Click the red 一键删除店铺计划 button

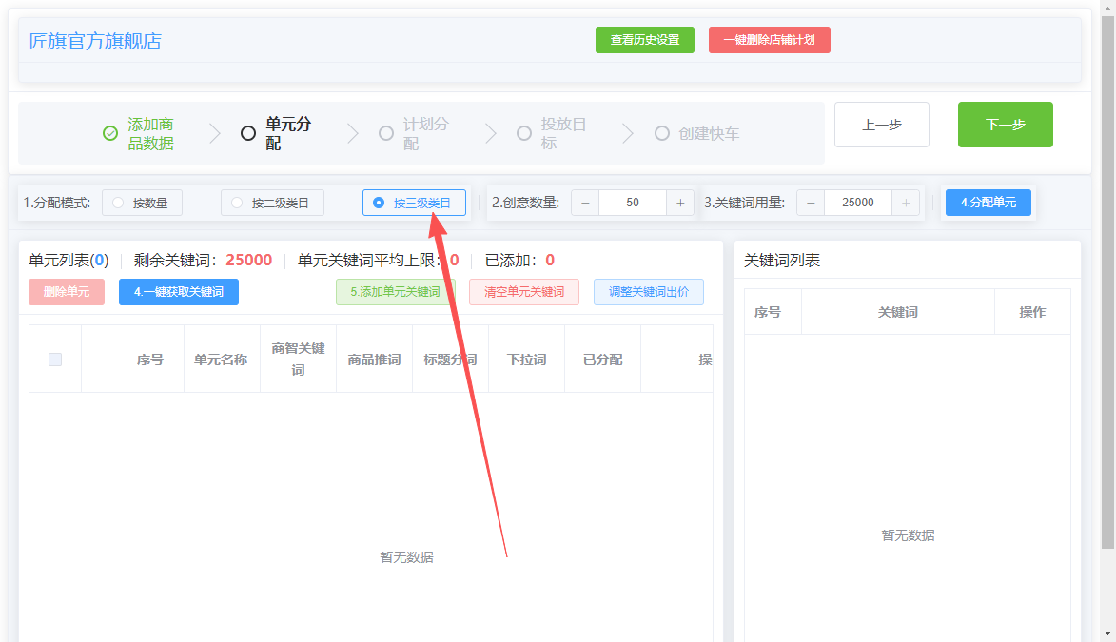tap(770, 40)
